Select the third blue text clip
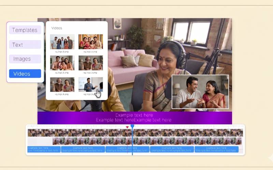The image size is (273, 170). [127, 149]
